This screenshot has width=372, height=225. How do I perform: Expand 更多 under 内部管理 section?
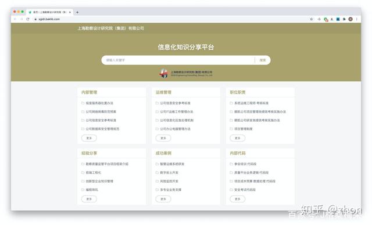pyautogui.click(x=89, y=138)
